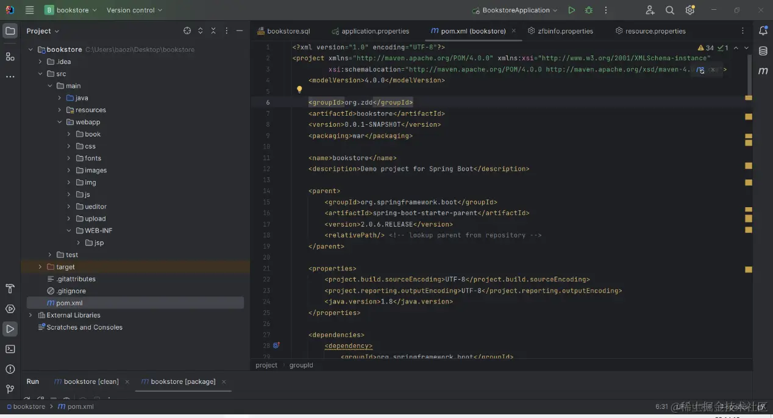Expand External Libraries node
The height and width of the screenshot is (418, 773).
click(x=30, y=316)
